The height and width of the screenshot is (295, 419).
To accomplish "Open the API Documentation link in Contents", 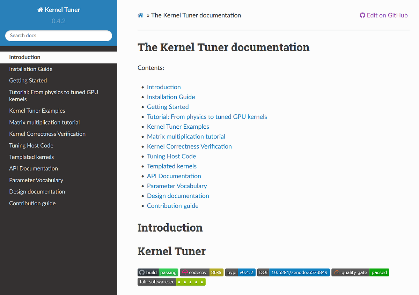I will [174, 176].
